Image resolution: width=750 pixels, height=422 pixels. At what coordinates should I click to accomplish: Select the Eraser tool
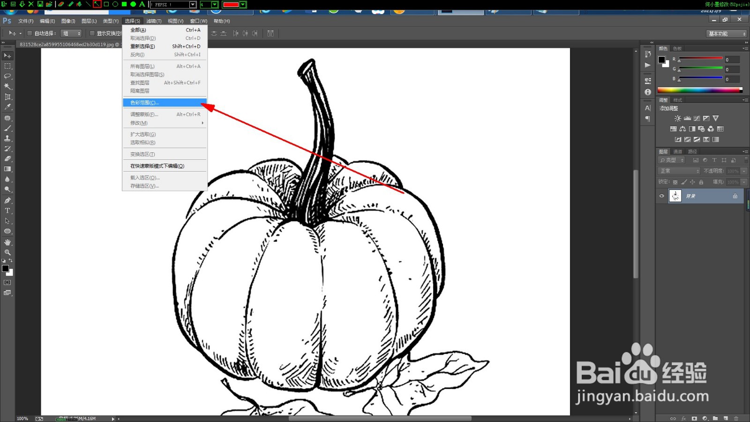click(x=7, y=158)
